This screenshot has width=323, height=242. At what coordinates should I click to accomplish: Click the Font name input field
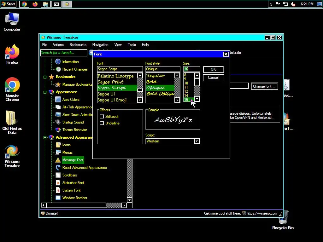120,69
